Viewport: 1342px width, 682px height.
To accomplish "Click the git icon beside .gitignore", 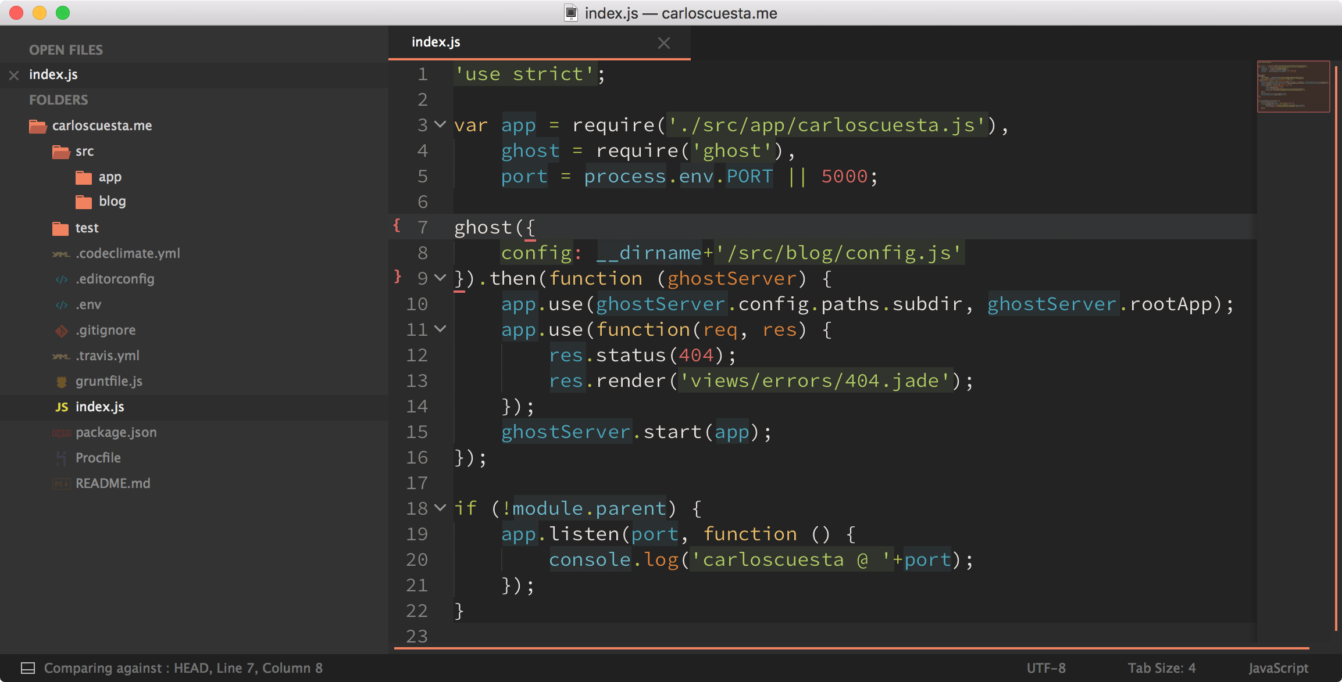I will point(61,331).
